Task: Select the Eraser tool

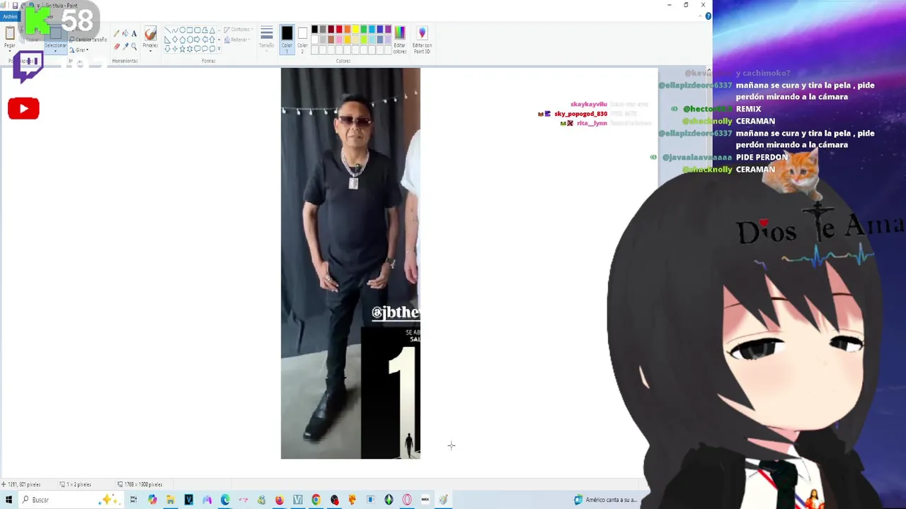Action: [117, 47]
